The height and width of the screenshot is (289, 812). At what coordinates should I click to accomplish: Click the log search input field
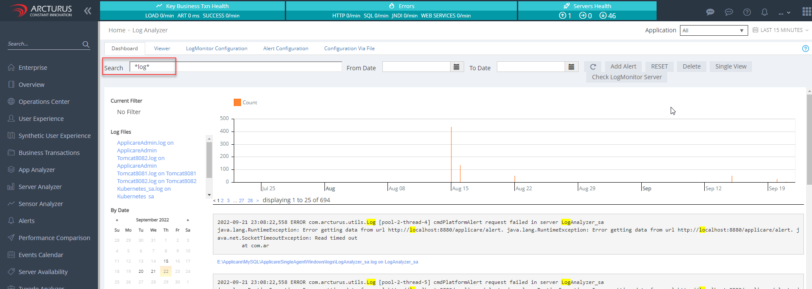[x=236, y=67]
